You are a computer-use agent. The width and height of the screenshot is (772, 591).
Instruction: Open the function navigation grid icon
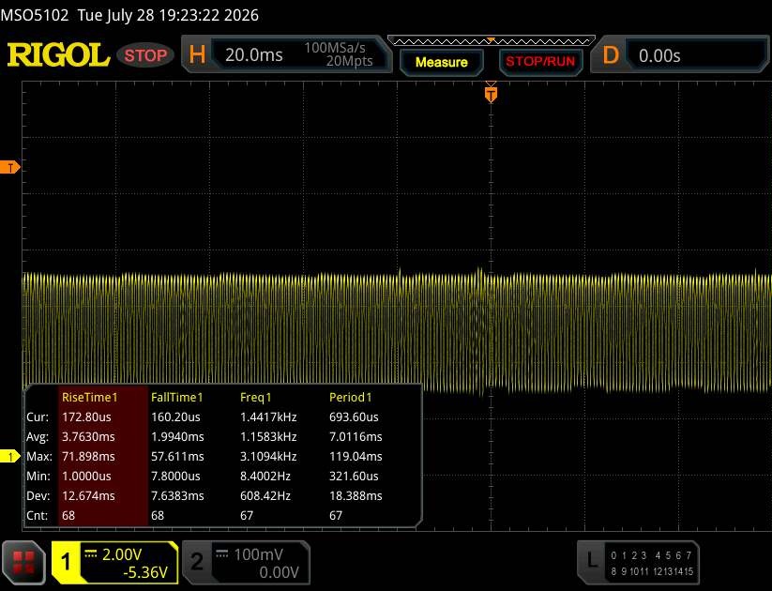click(x=23, y=563)
